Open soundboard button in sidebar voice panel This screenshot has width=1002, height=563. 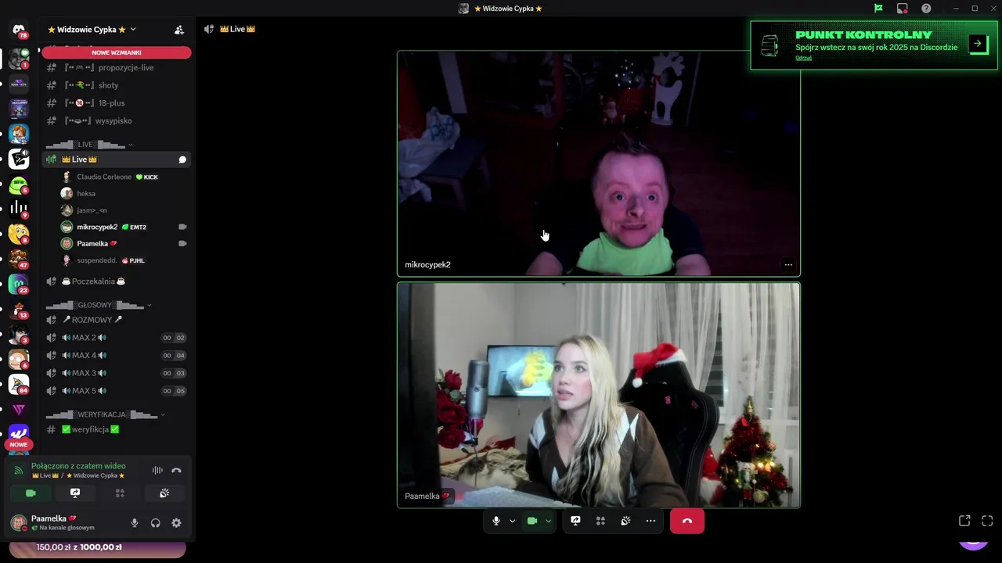[164, 493]
